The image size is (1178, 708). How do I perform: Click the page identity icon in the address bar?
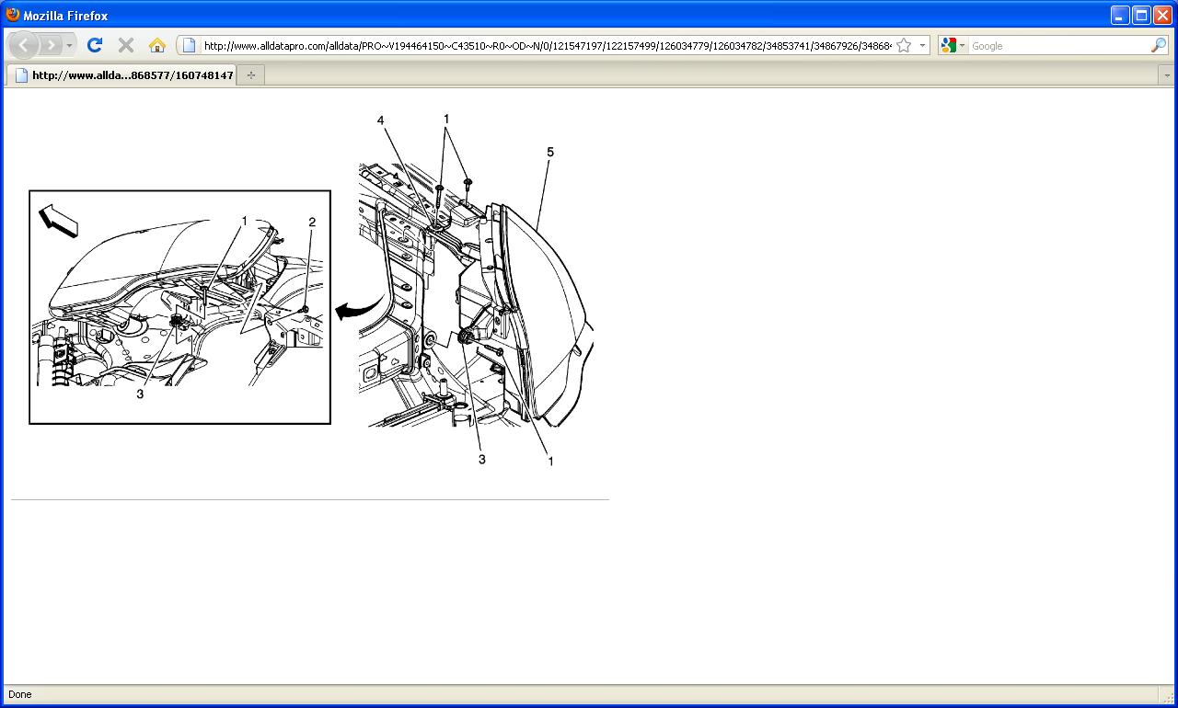[x=189, y=45]
